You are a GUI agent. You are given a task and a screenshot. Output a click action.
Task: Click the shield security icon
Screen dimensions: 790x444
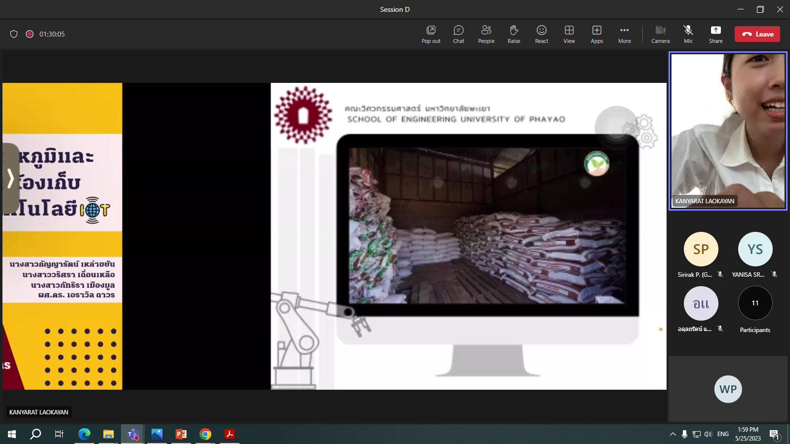click(14, 34)
